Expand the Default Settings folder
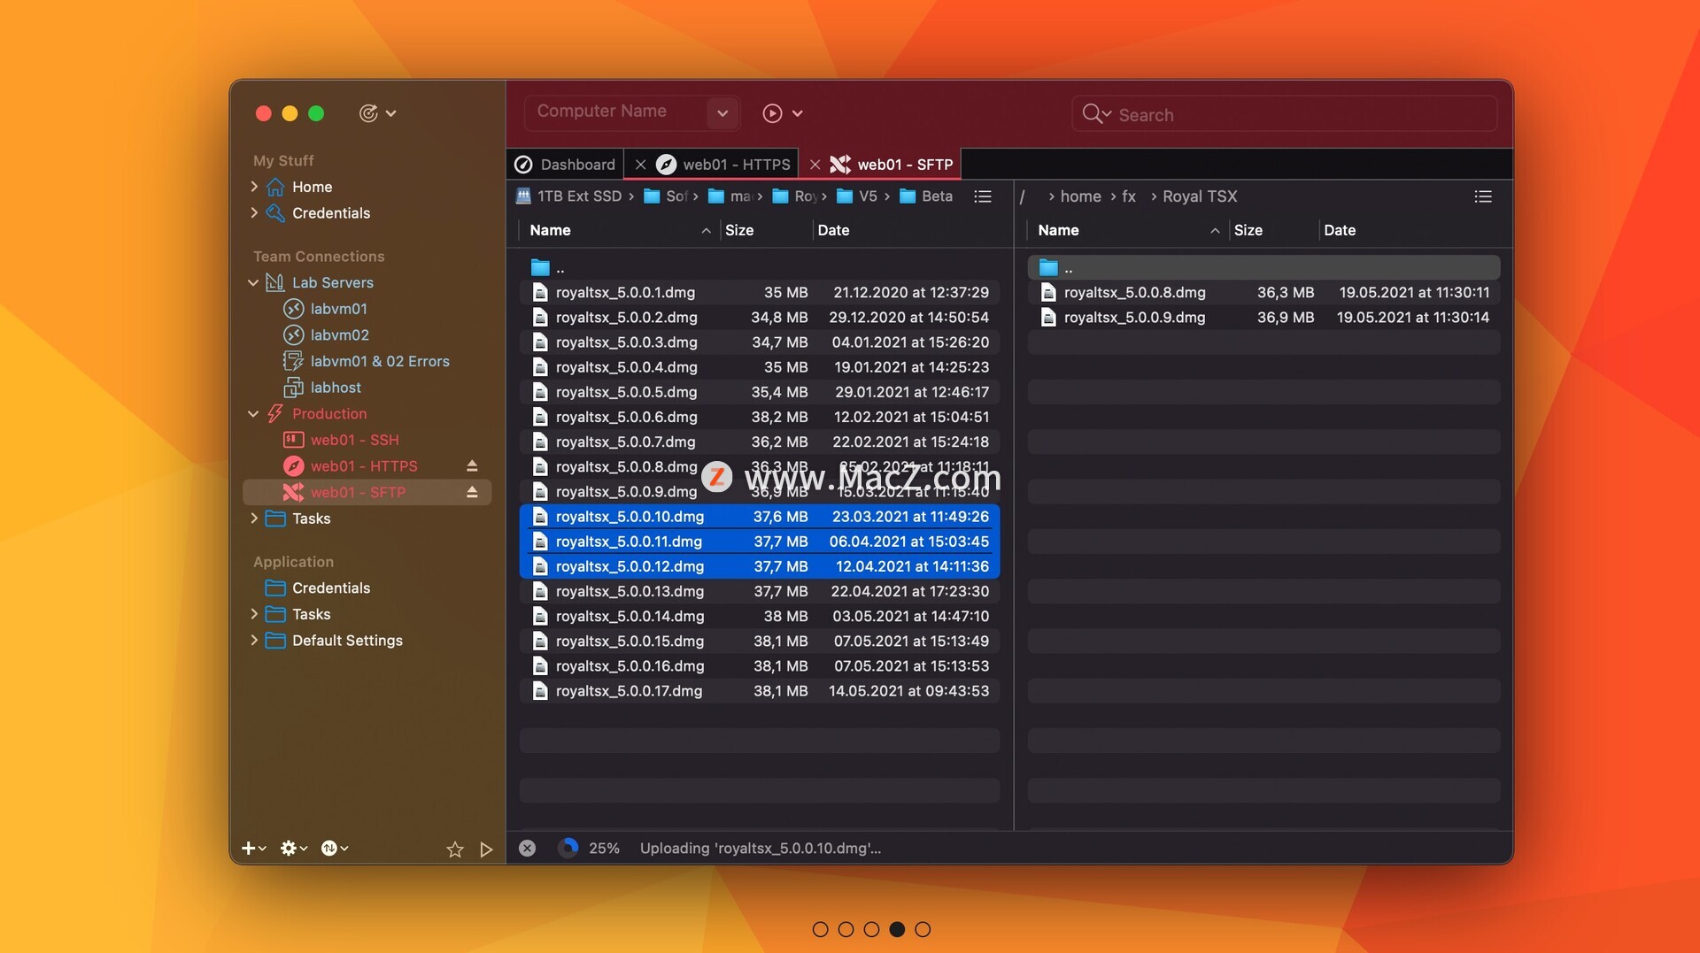The width and height of the screenshot is (1700, 953). click(x=254, y=640)
